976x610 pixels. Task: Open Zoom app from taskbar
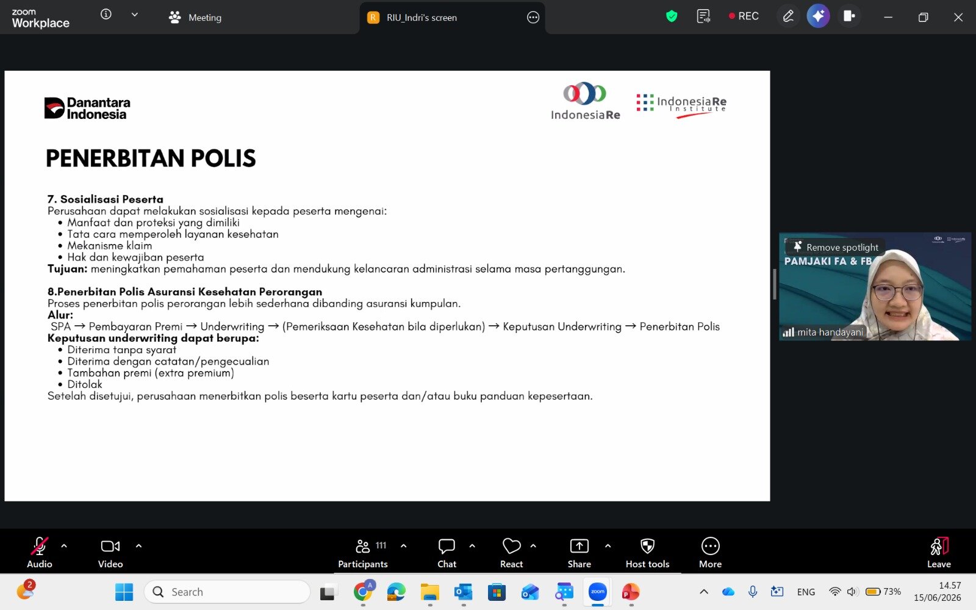598,592
